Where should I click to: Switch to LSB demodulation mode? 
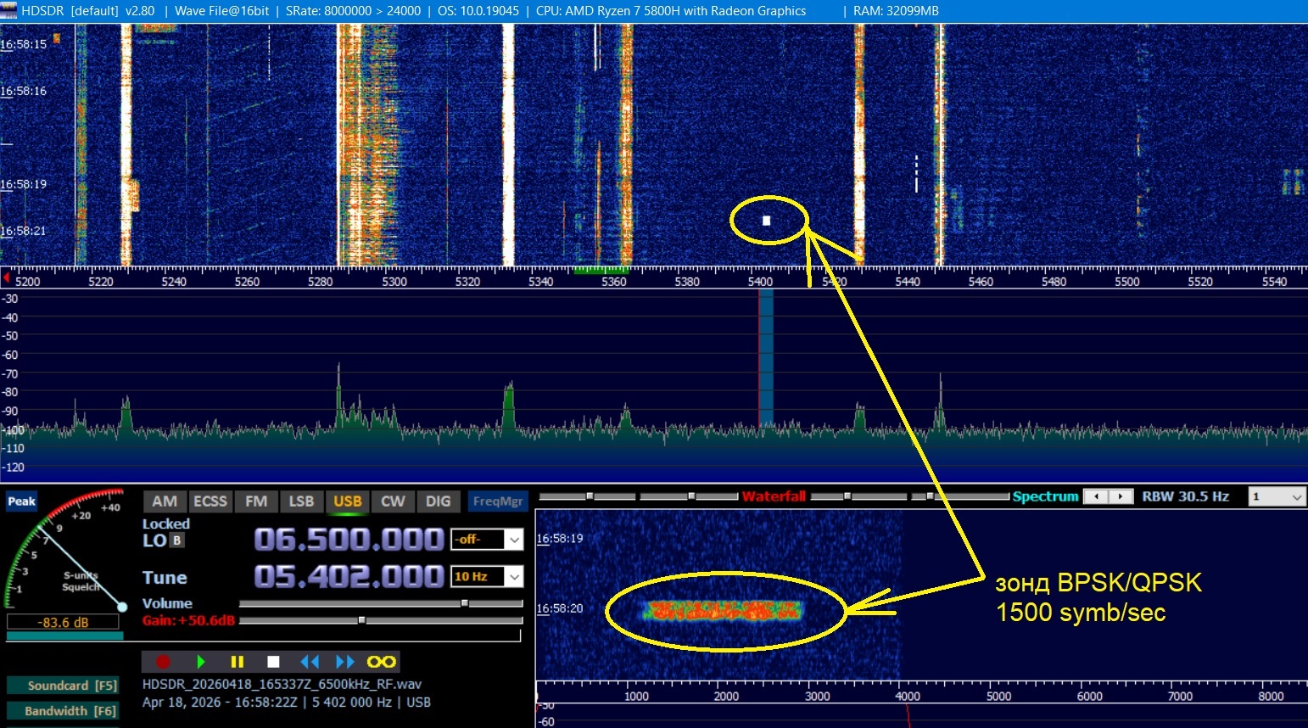point(301,501)
